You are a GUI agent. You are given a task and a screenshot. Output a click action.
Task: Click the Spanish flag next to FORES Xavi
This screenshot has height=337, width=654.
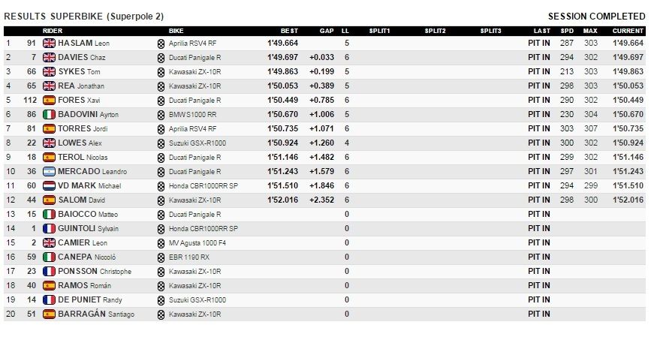click(49, 100)
